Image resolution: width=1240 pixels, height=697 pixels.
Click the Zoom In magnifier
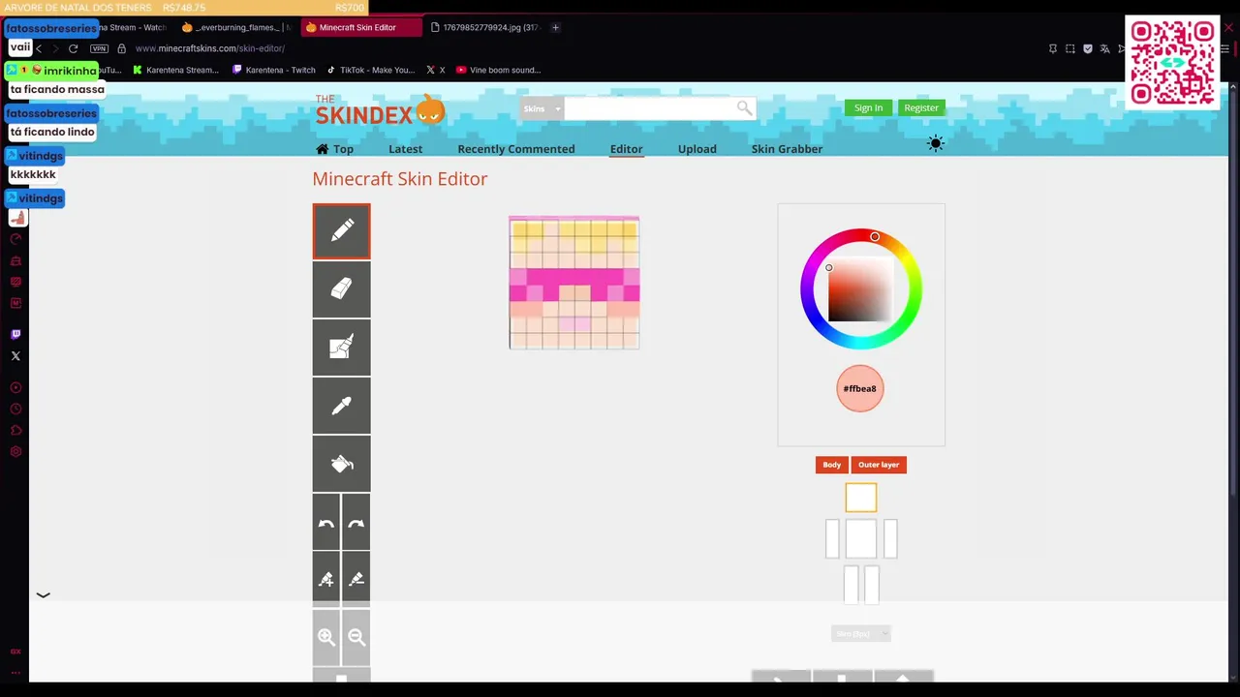coord(326,637)
